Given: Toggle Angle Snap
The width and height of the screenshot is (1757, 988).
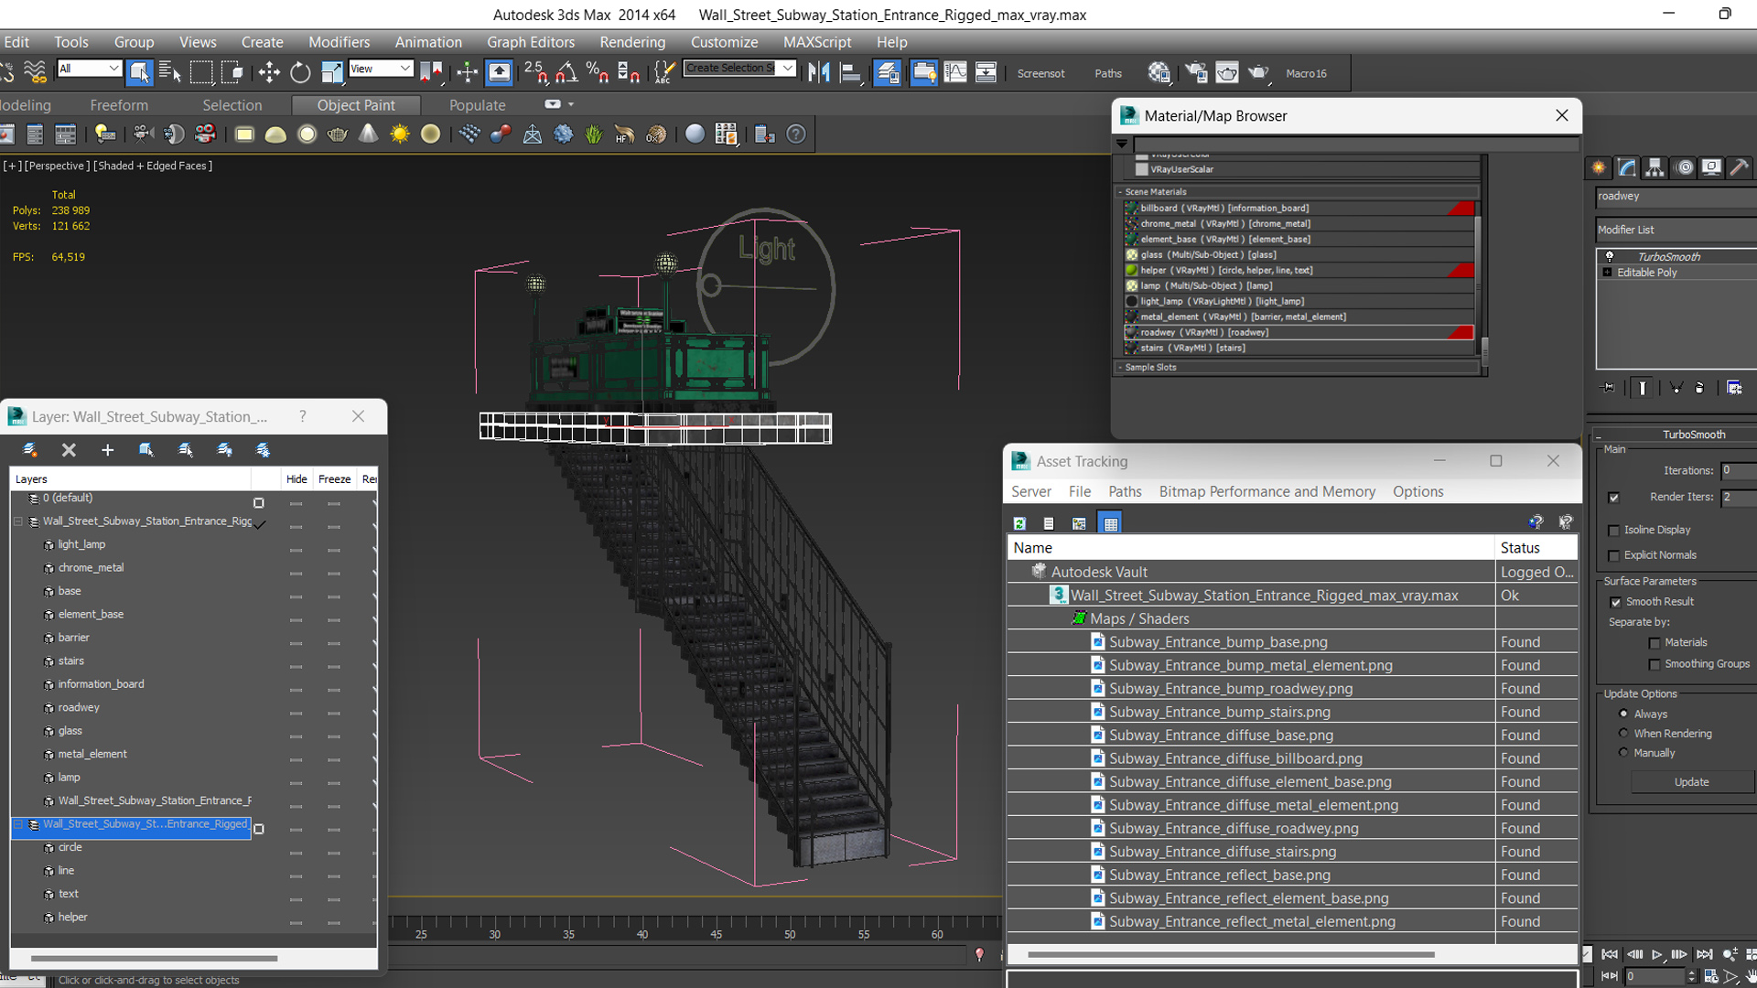Looking at the screenshot, I should [566, 72].
